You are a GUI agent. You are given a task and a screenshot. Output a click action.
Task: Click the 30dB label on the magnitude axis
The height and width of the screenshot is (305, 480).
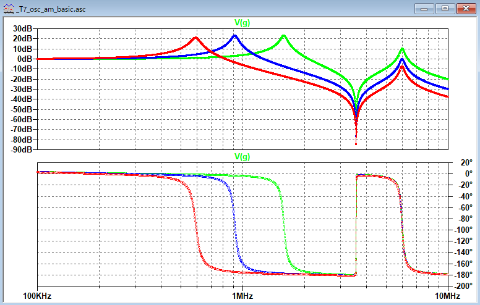[x=22, y=29]
